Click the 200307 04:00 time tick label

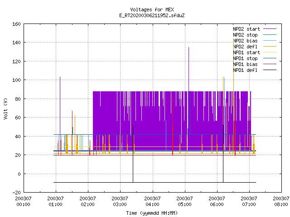[152, 202]
